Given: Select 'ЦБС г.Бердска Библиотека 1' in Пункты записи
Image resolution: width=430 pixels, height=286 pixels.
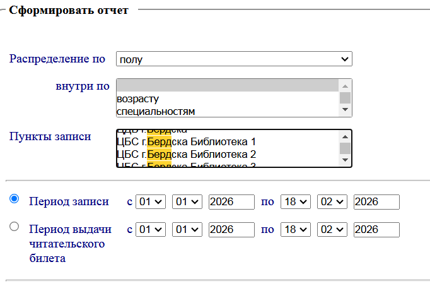Looking at the screenshot, I should 227,141.
